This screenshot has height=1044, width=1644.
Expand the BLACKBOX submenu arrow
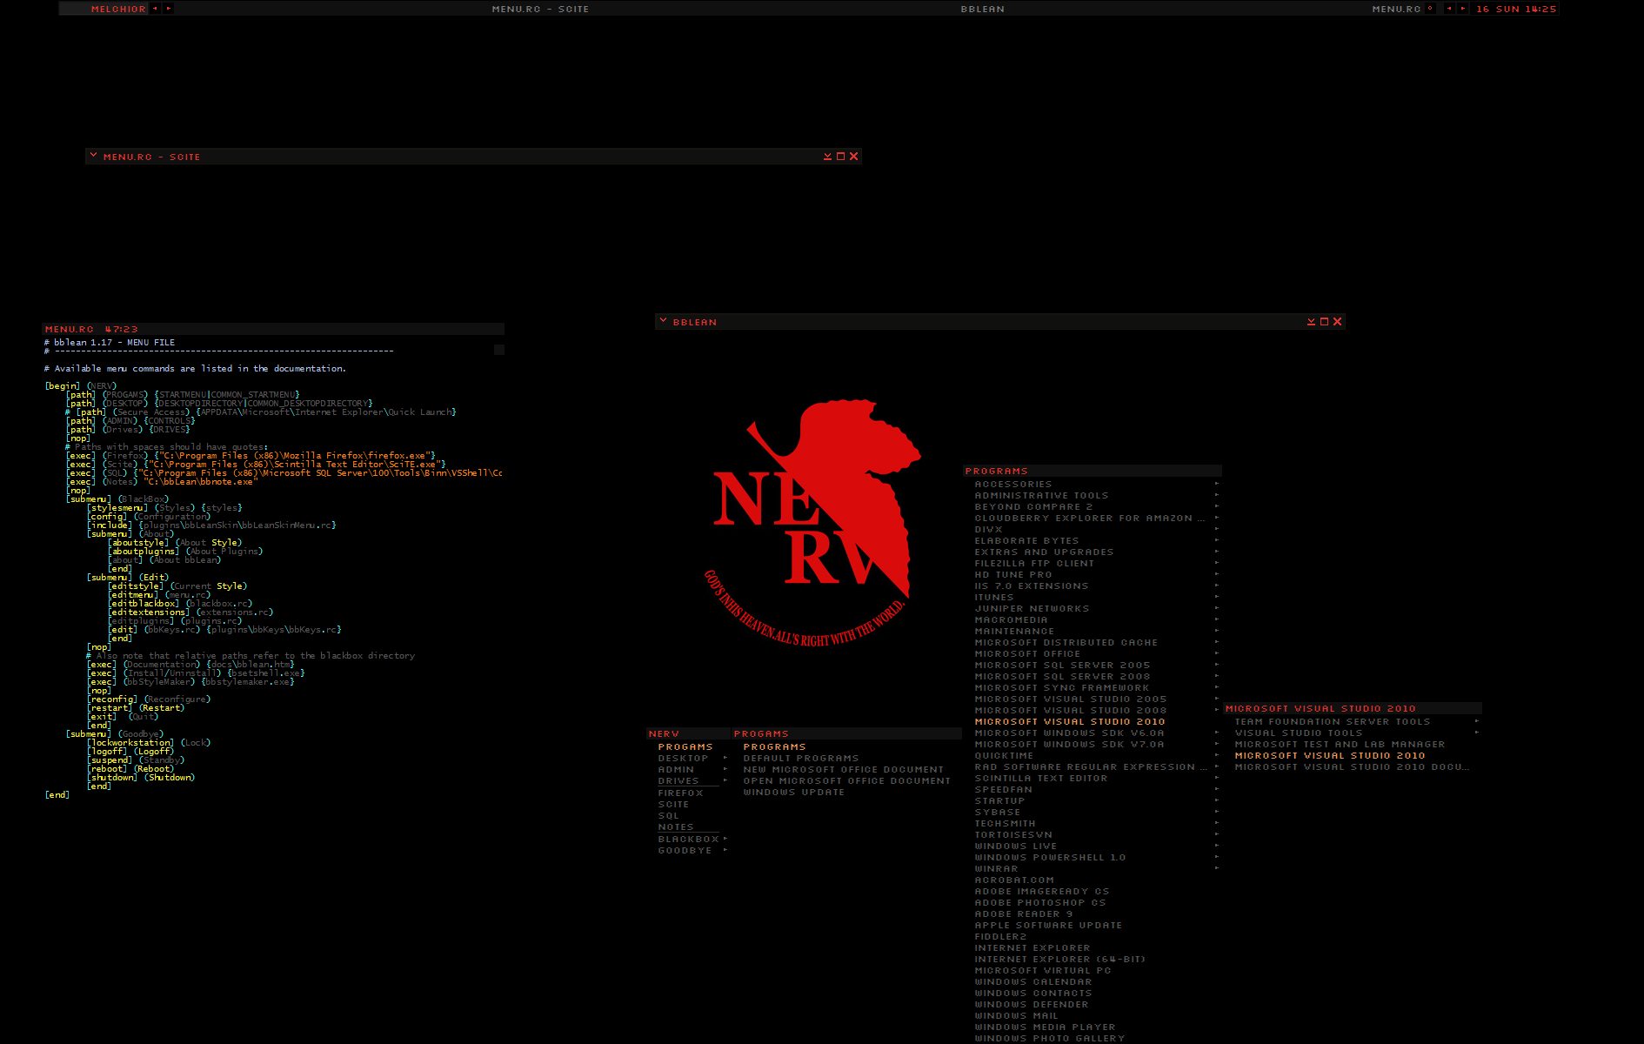click(x=725, y=839)
